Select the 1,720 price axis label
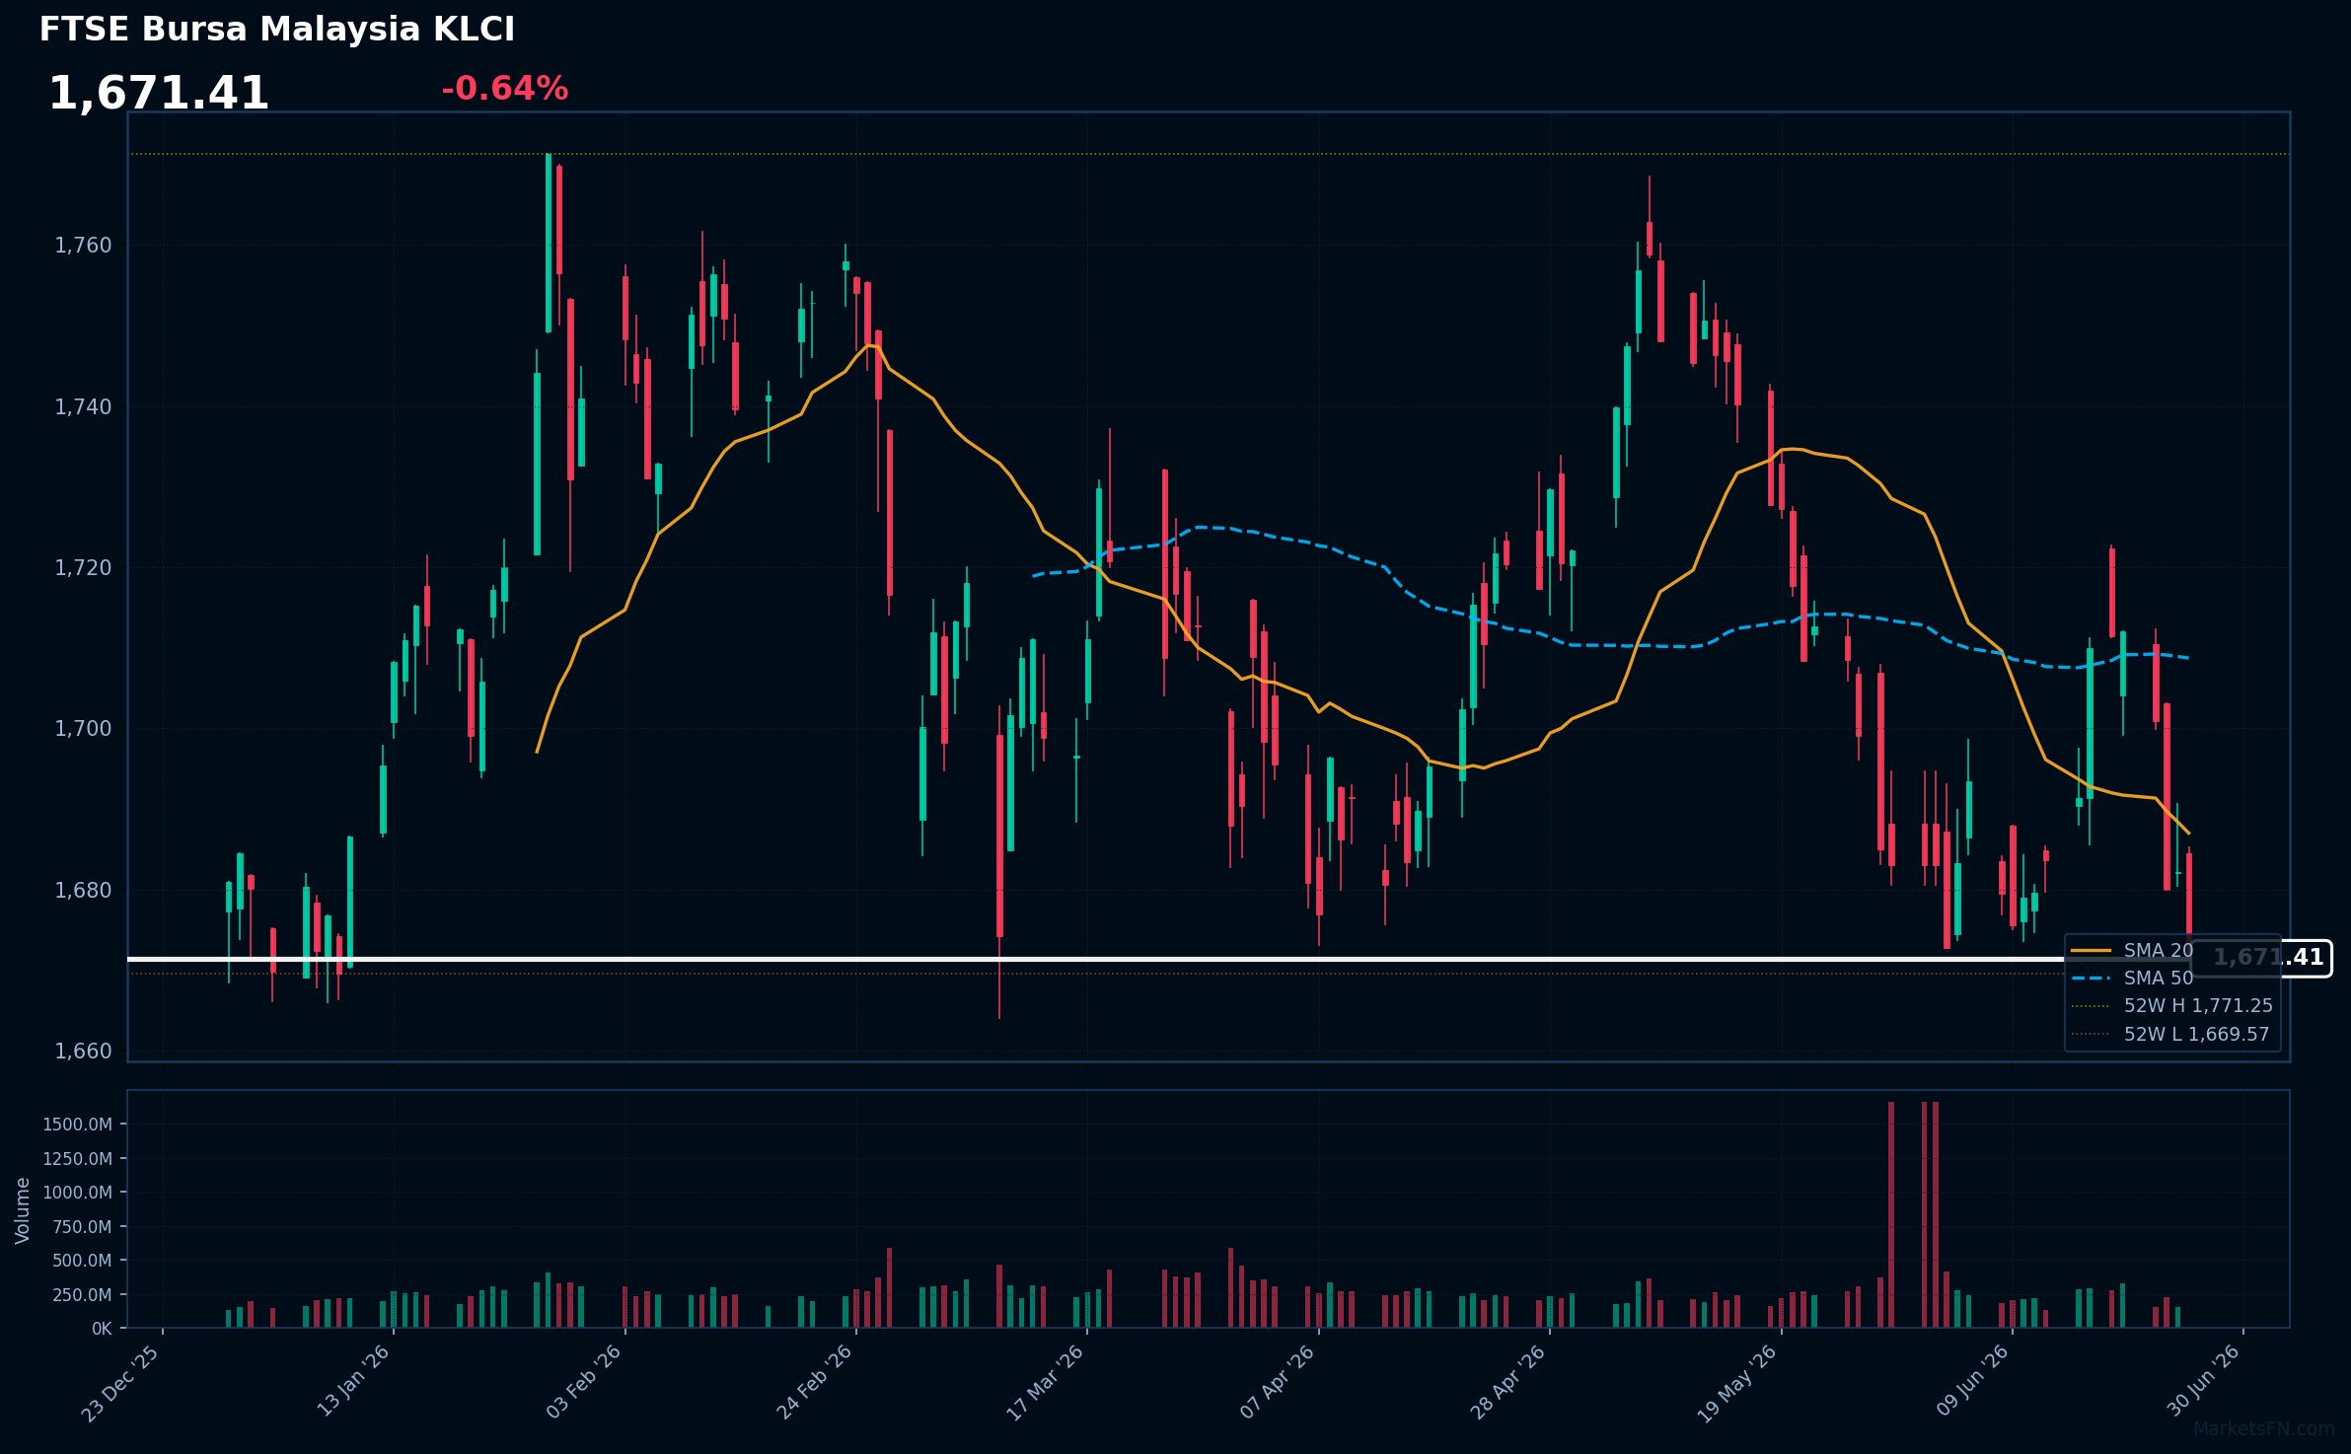The width and height of the screenshot is (2351, 1454). [x=84, y=568]
